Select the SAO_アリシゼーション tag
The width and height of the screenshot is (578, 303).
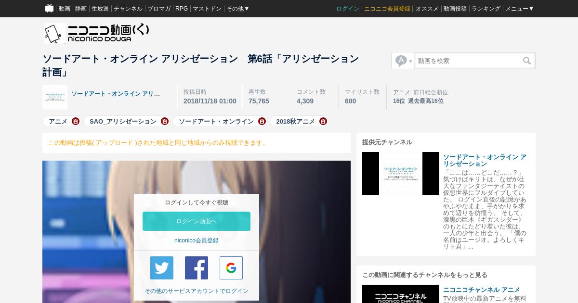coord(123,121)
